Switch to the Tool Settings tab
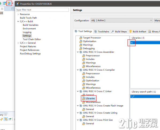Screen dimensions: 160x130 click(83, 31)
